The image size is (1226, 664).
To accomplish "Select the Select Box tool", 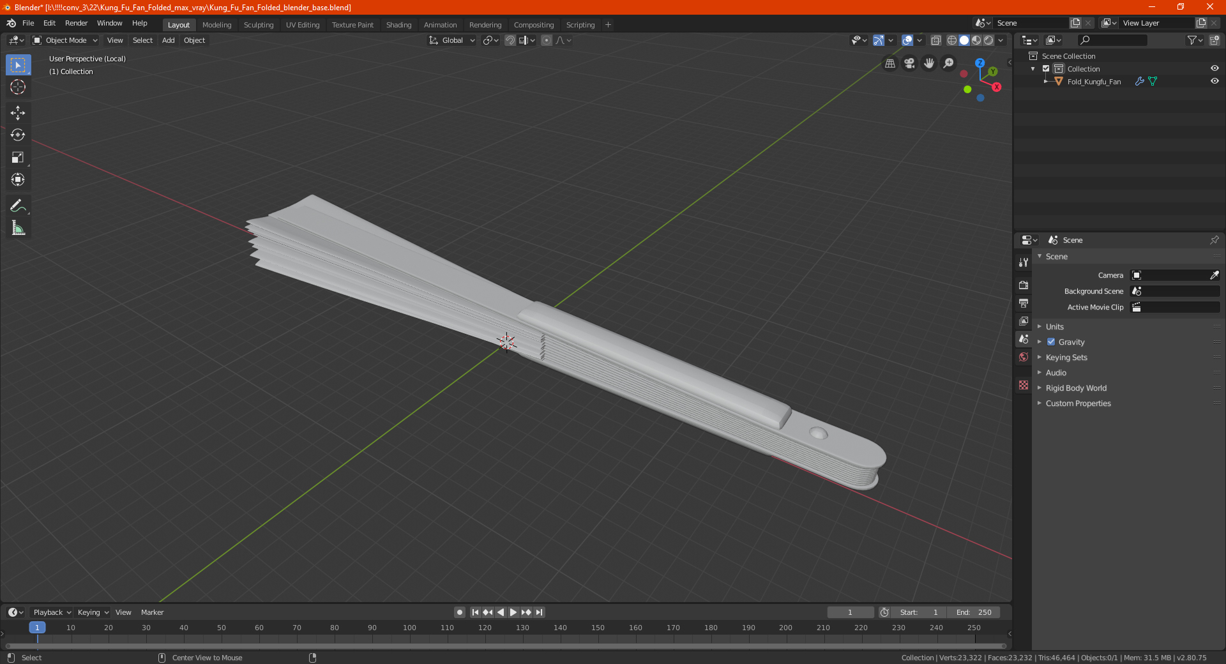I will tap(18, 65).
